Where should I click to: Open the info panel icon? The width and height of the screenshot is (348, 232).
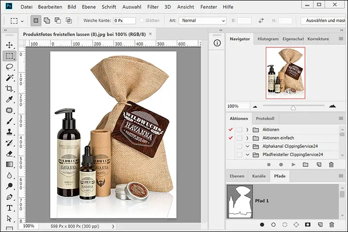click(217, 43)
